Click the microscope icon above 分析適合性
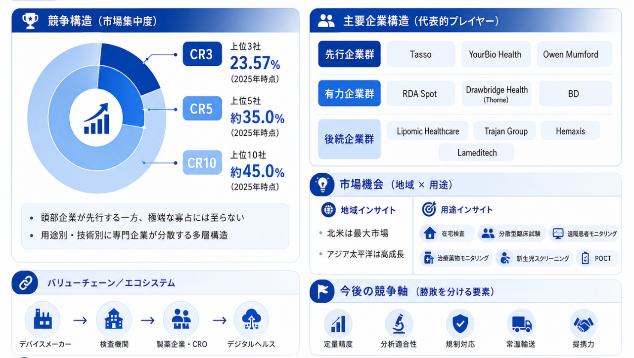634x358 pixels. (399, 324)
